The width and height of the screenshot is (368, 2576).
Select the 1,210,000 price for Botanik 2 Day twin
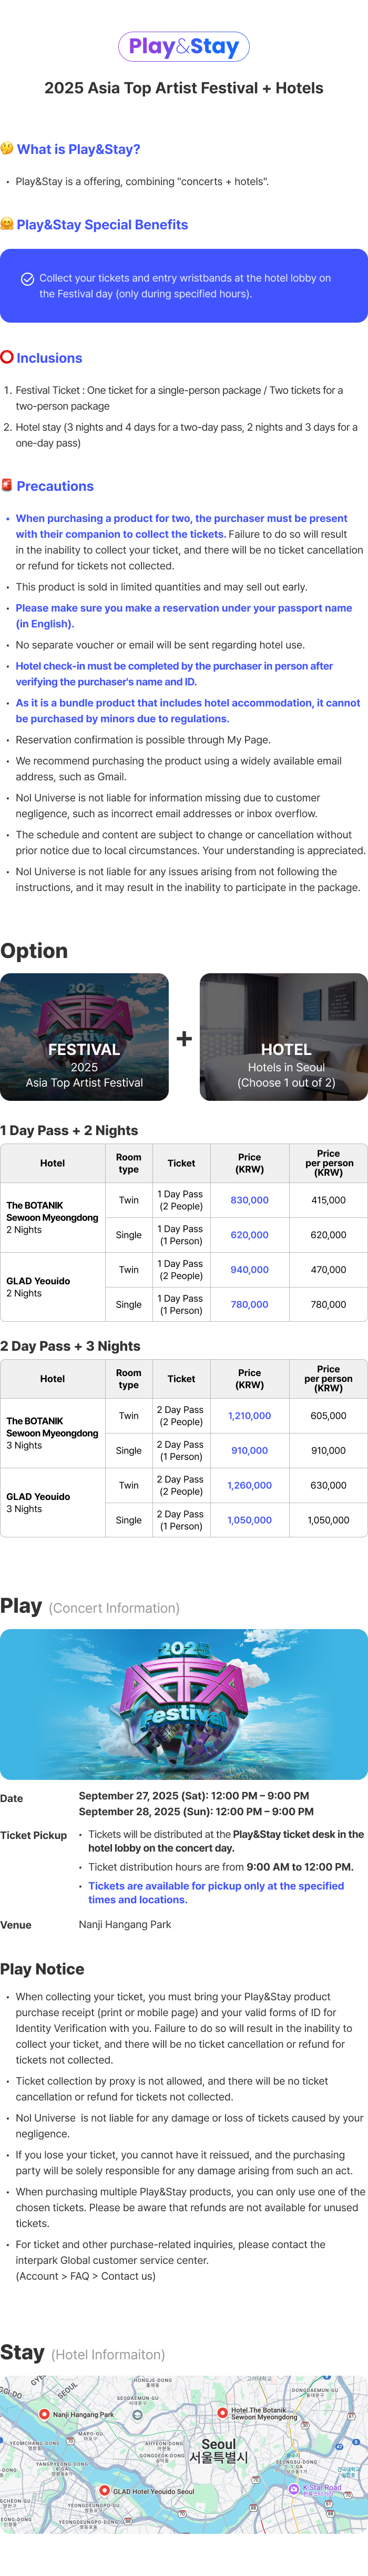(x=249, y=1416)
